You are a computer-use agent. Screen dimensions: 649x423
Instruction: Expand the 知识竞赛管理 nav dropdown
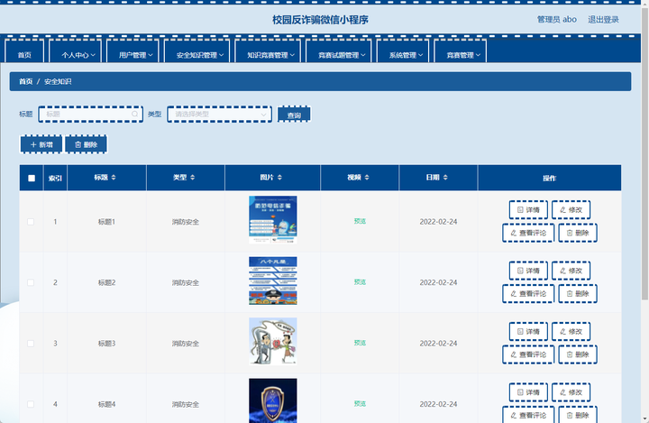268,51
